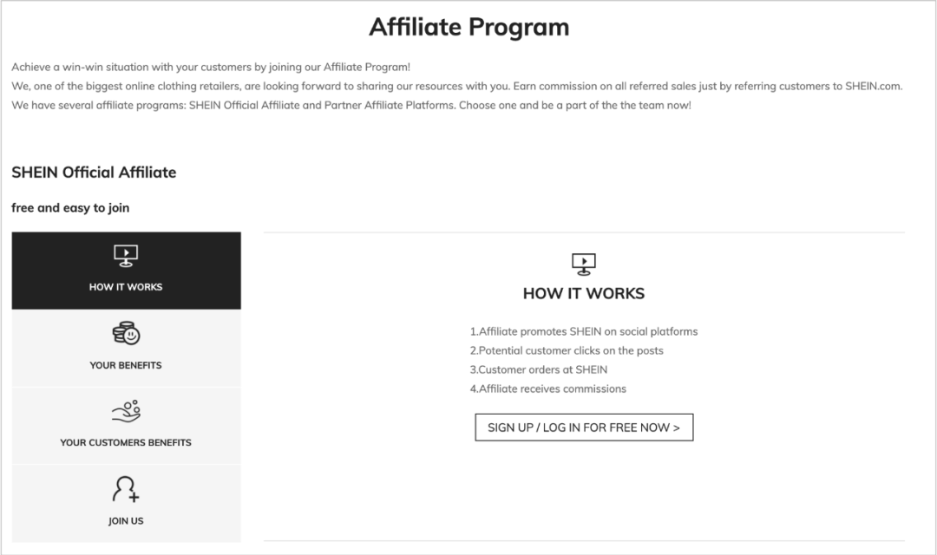
Task: Click the hand with coins icon
Action: coord(126,411)
